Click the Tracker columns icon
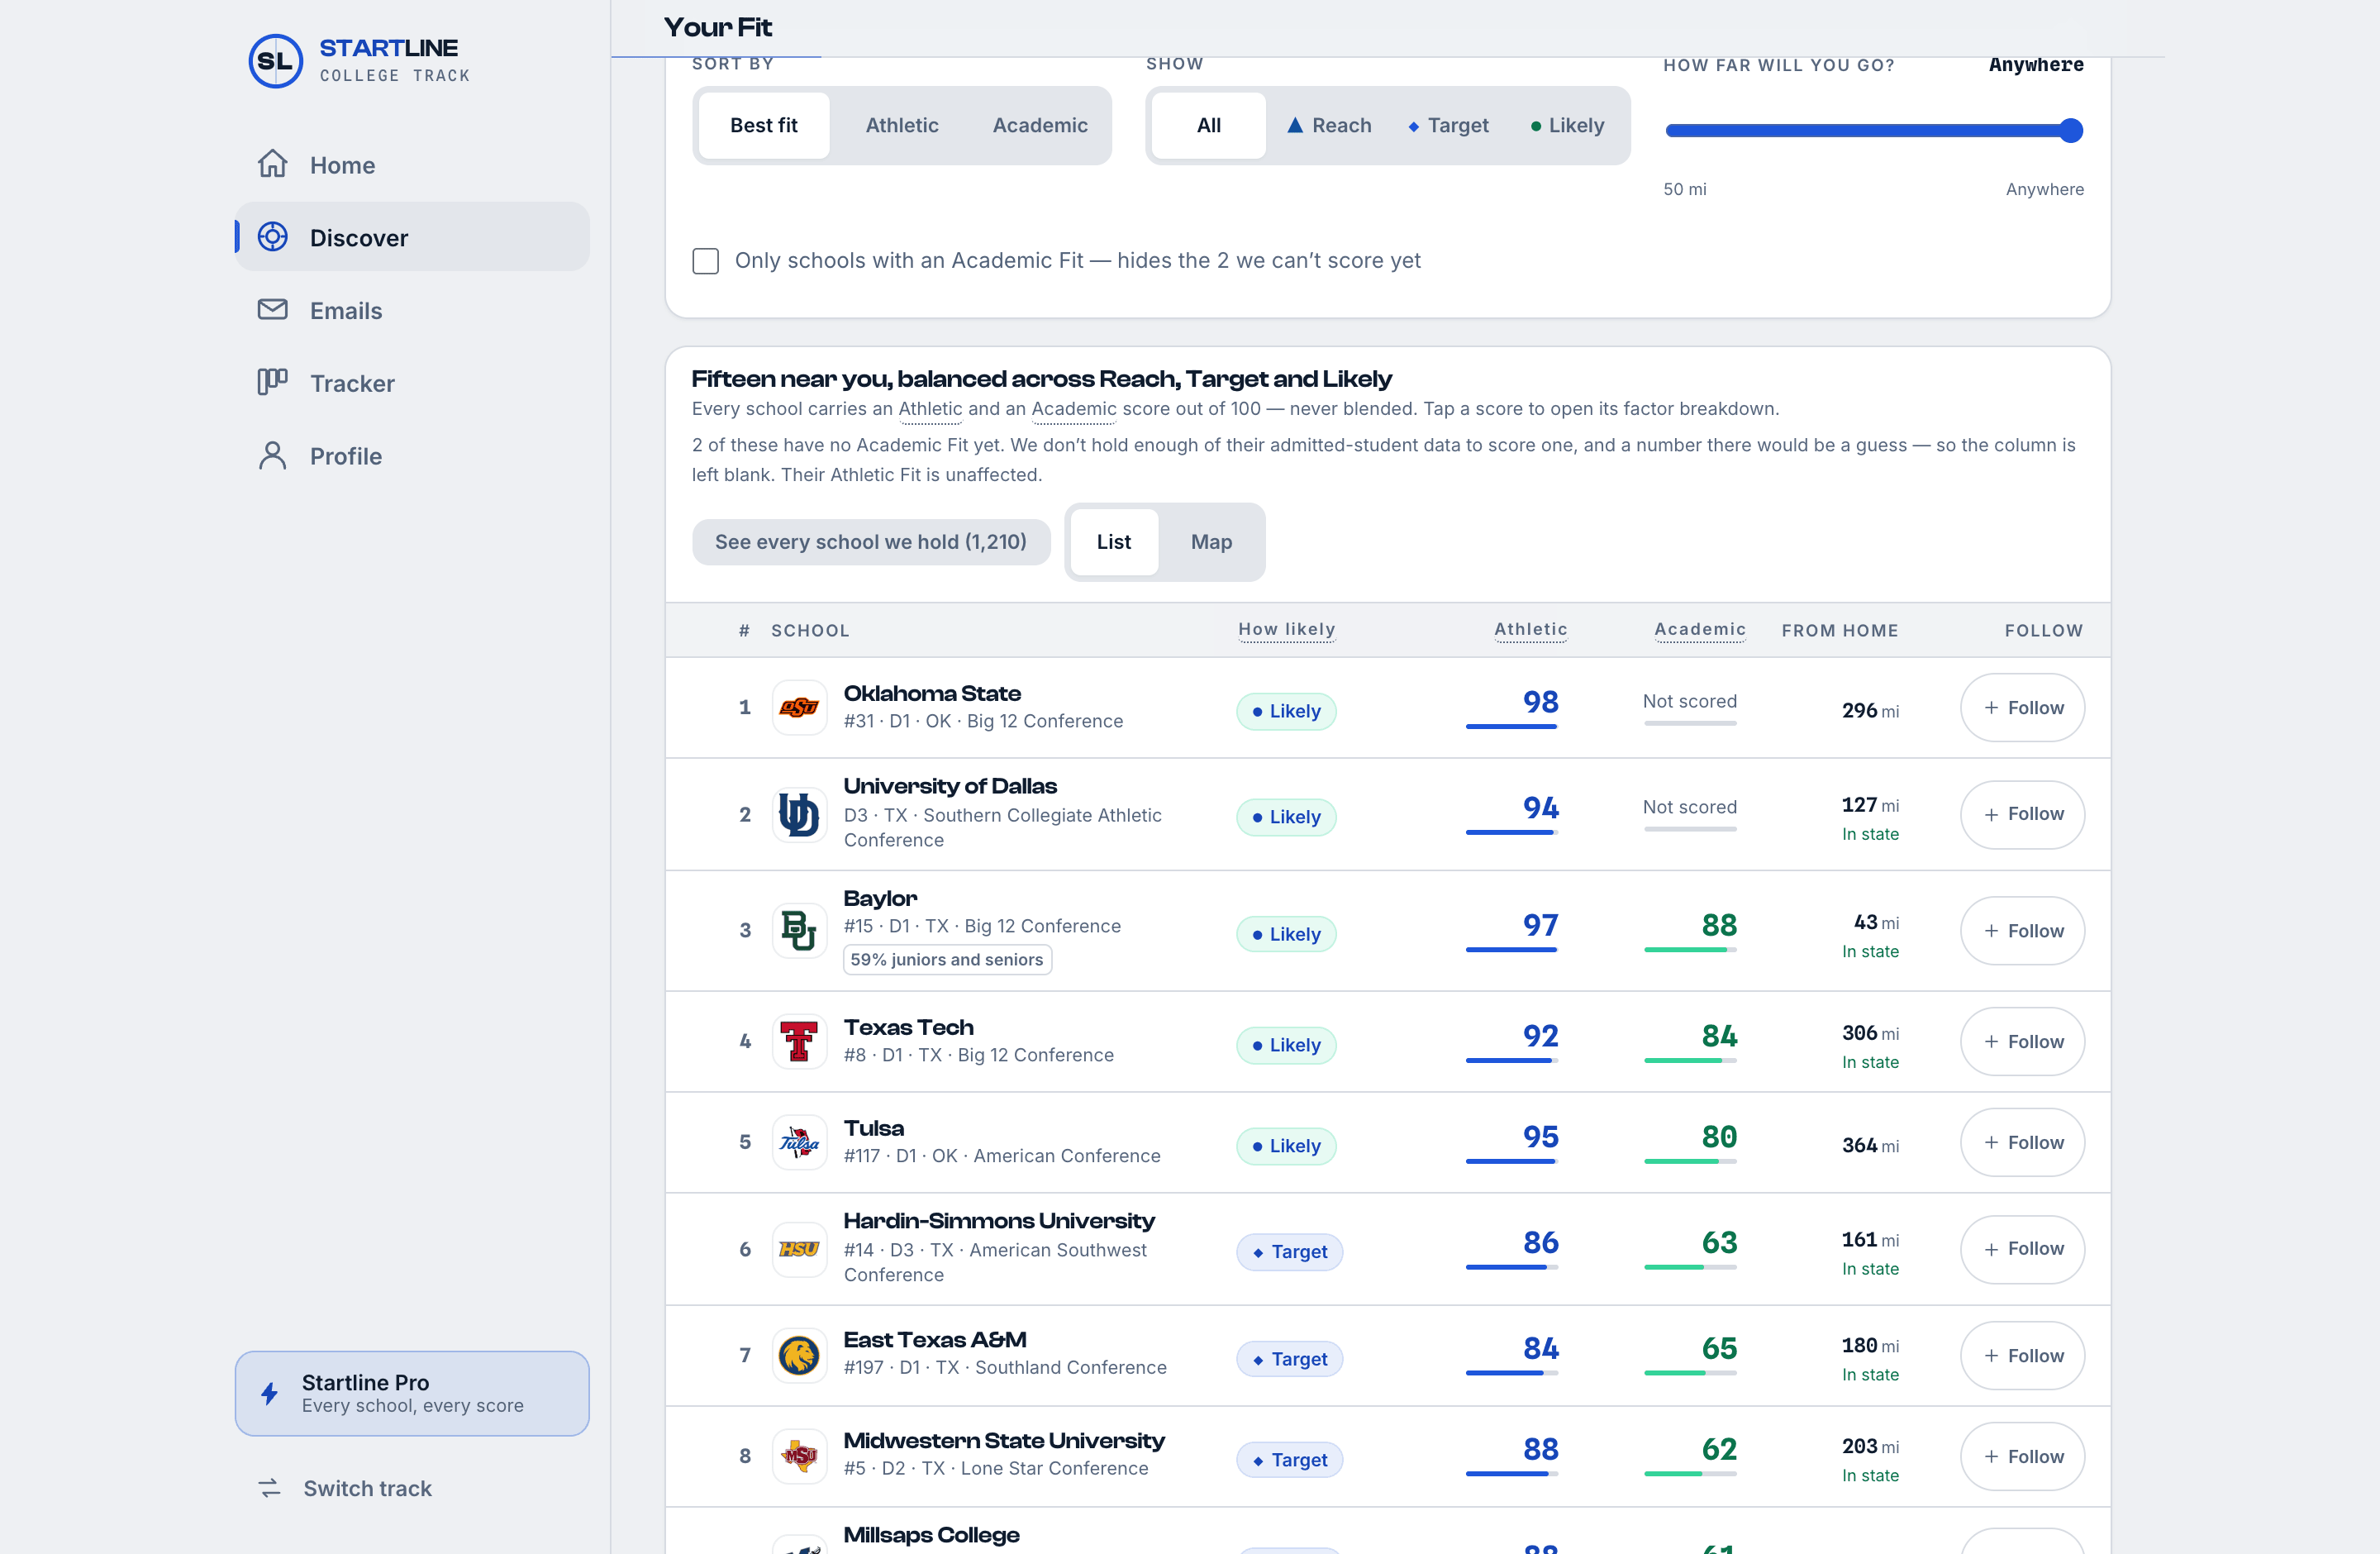Screen dimensions: 2380x1554 (272, 382)
